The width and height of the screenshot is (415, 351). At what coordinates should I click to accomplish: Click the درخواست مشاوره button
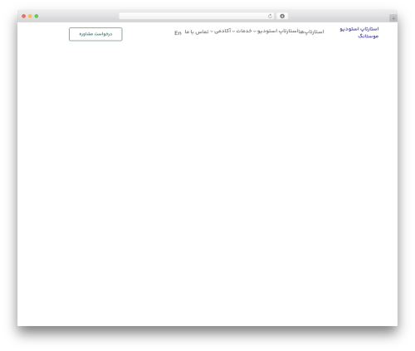[x=95, y=34]
